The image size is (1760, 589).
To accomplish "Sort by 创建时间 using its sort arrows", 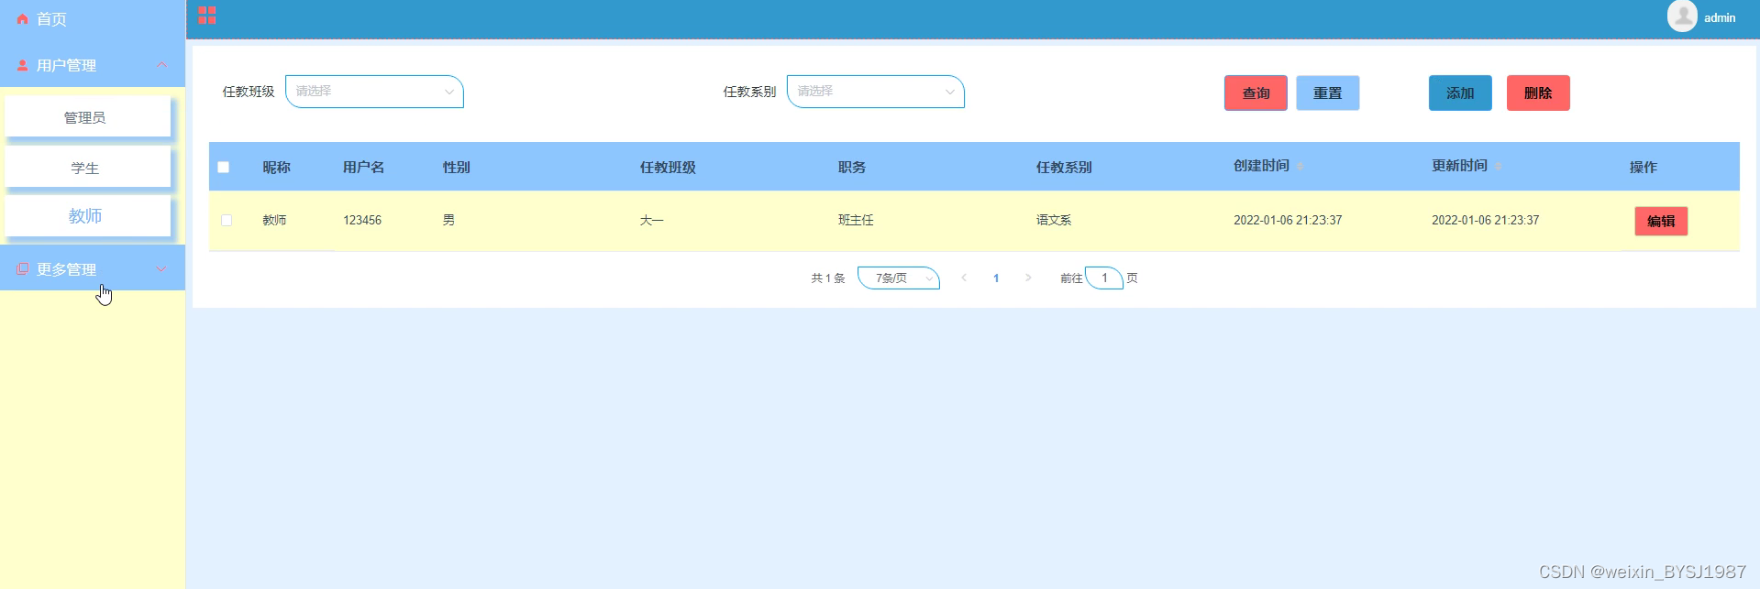I will tap(1300, 167).
